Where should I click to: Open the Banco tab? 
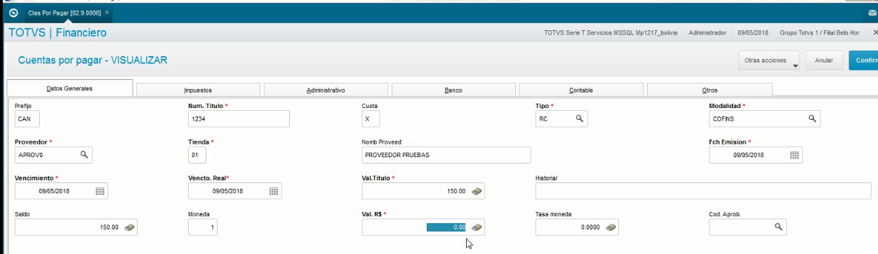tap(453, 90)
